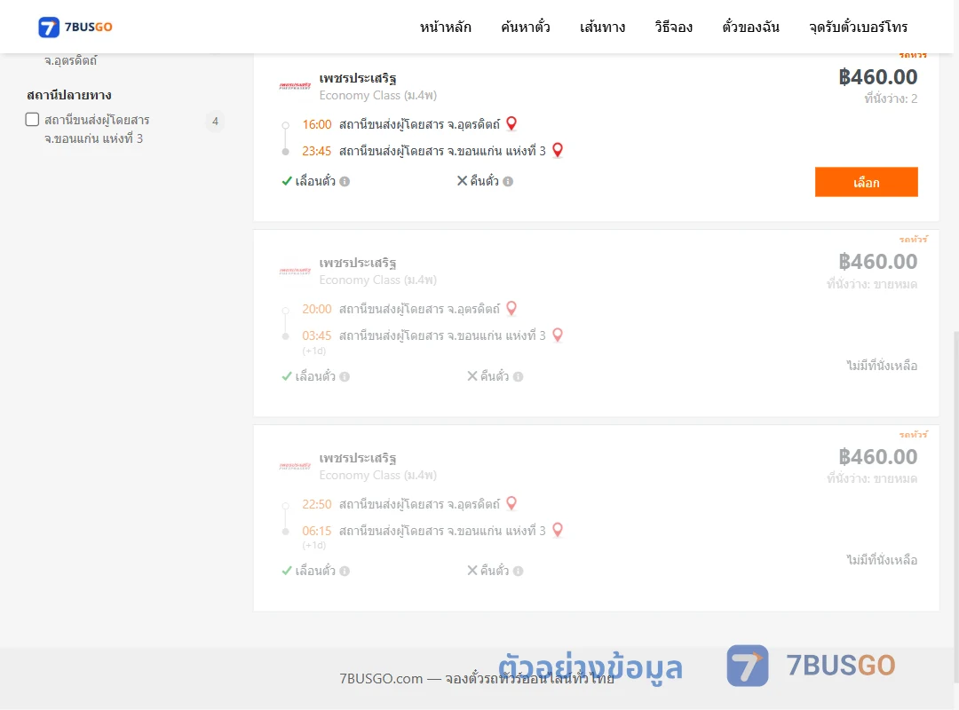Click map pin of 16:00 departure station
Viewport: 959px width, 710px height.
click(511, 123)
